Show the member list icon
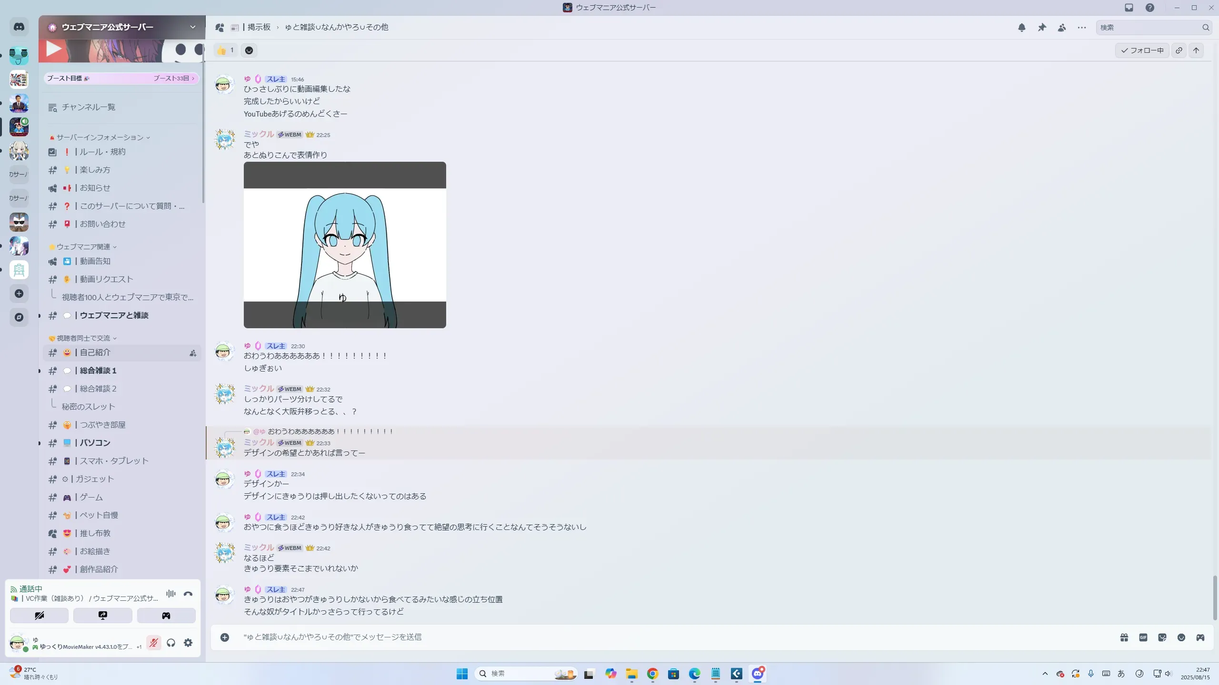 (x=1062, y=28)
